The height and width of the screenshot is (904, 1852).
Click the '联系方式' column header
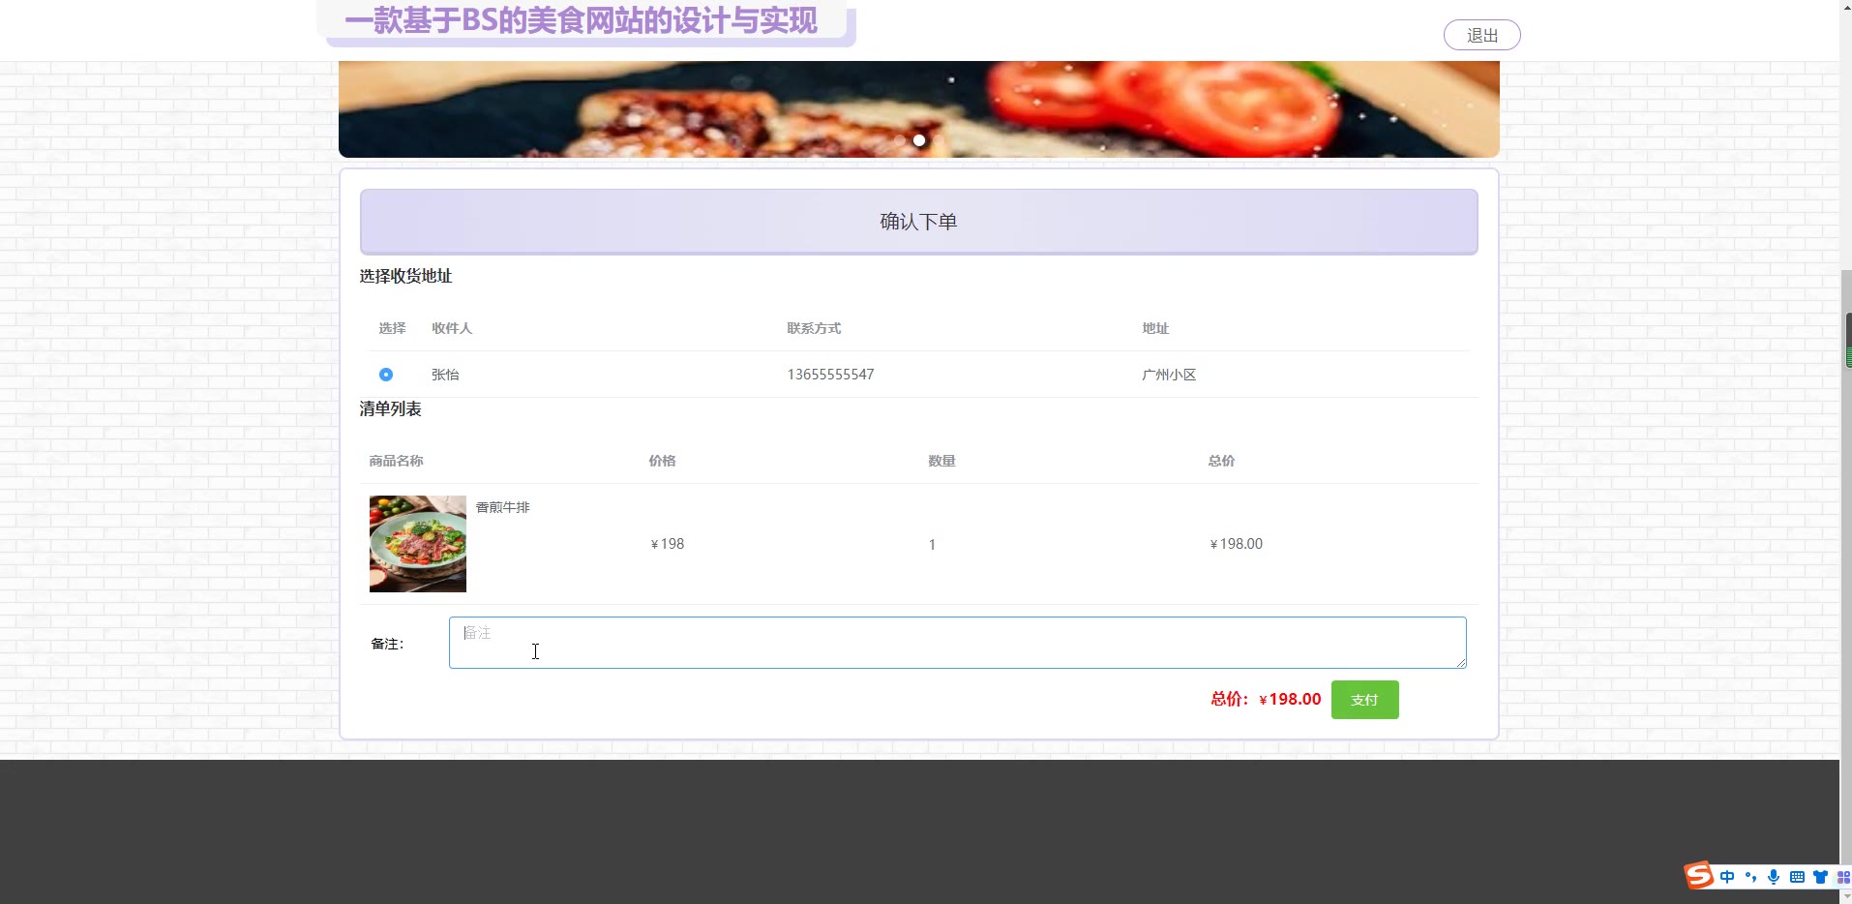(x=814, y=328)
